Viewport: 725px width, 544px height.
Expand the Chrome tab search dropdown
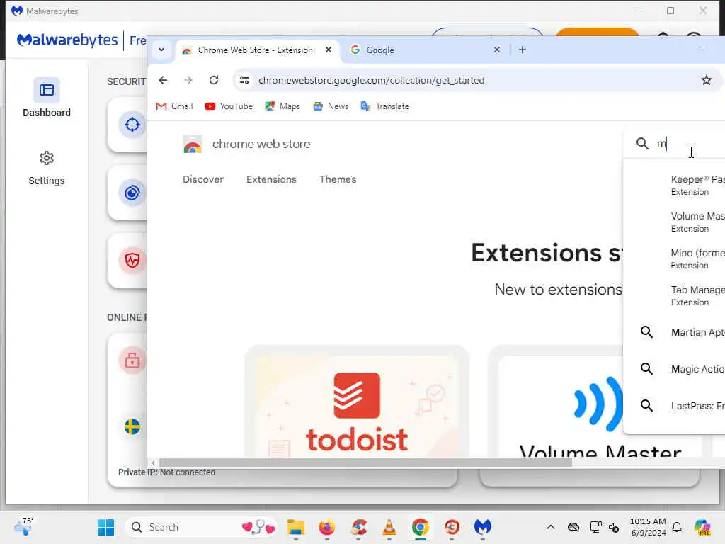tap(161, 50)
